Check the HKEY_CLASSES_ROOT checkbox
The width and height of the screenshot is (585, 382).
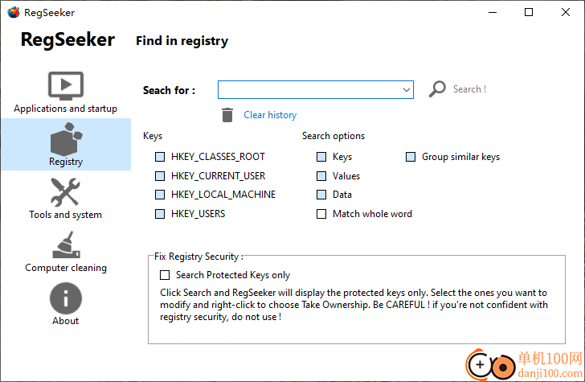pos(160,157)
